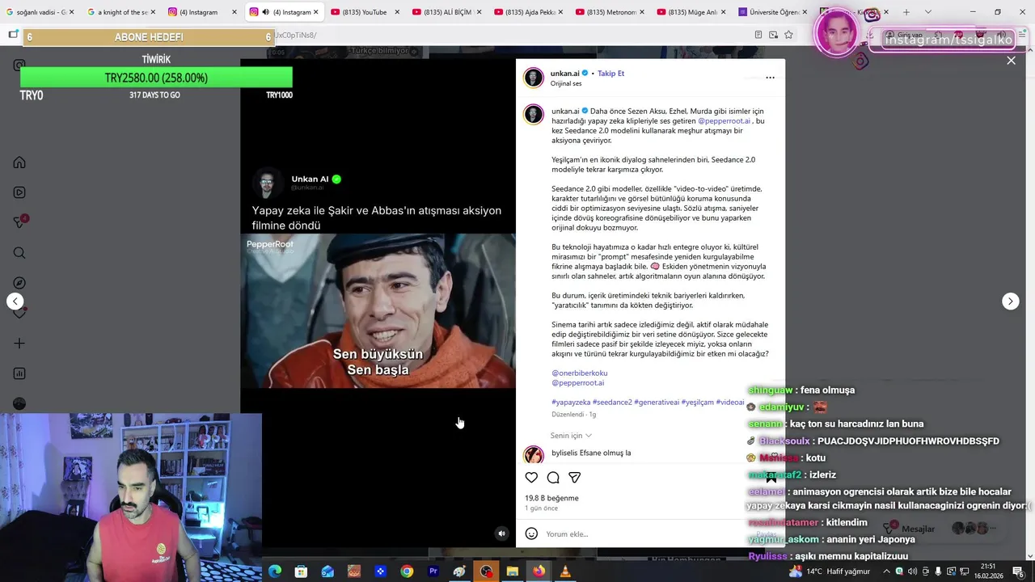Switch to the Üniversite Öğrenci tab

pyautogui.click(x=772, y=12)
